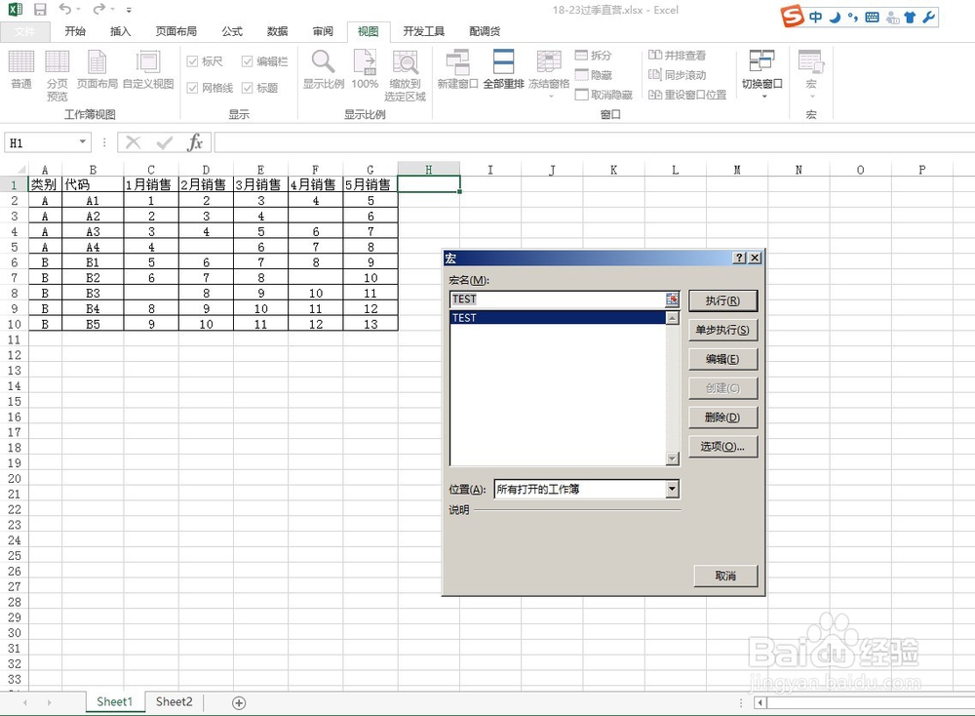Click the Edit (编辑) macro button
The height and width of the screenshot is (716, 975).
click(x=722, y=359)
